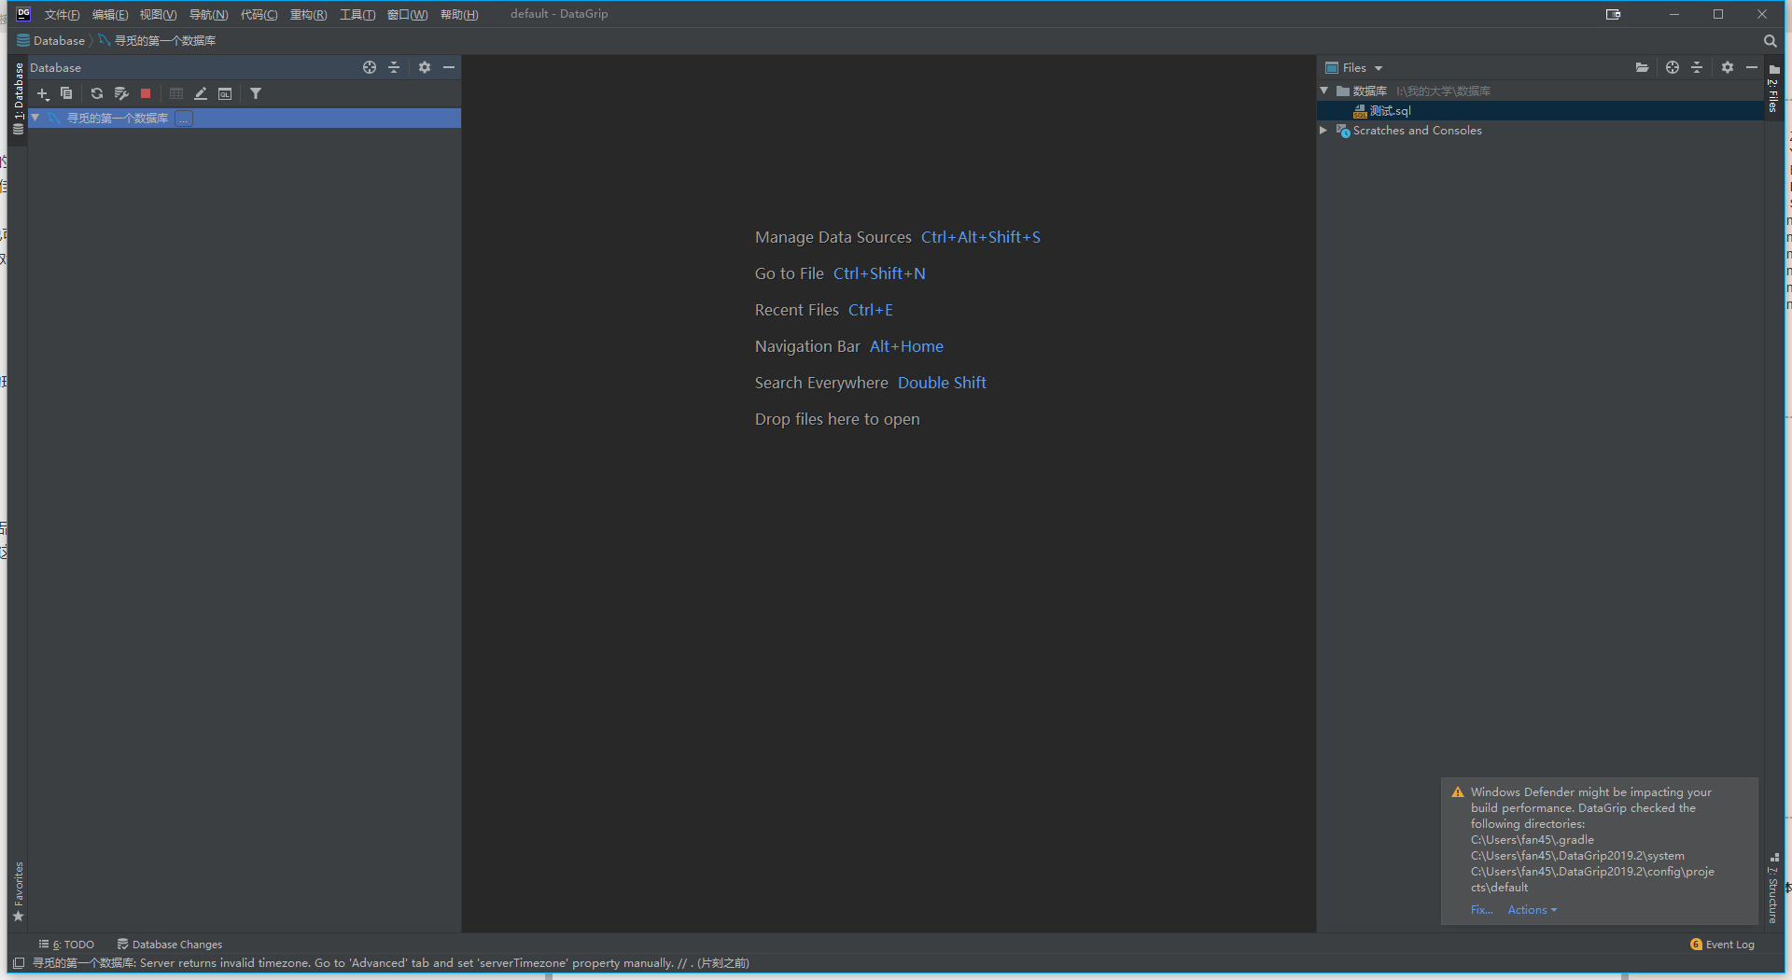The image size is (1792, 980).
Task: Open the 帮助(H) menu
Action: pyautogui.click(x=459, y=14)
